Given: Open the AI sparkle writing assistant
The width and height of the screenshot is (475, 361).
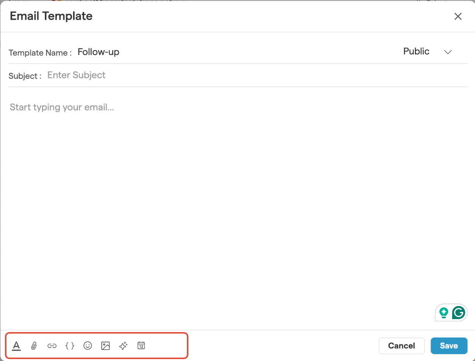Looking at the screenshot, I should tap(123, 346).
